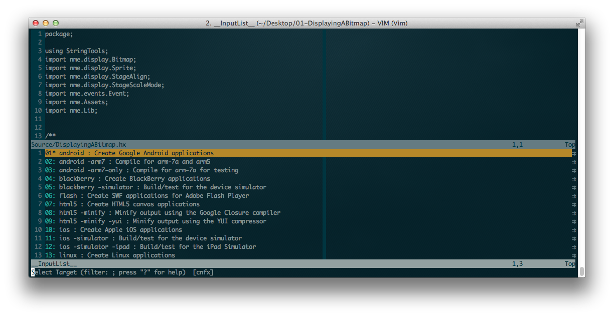Click the '1,1' cursor position indicator

pyautogui.click(x=517, y=145)
